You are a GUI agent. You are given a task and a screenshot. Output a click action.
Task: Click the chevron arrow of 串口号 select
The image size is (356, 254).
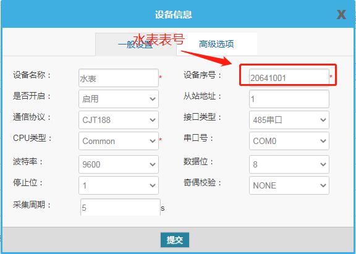(x=323, y=141)
